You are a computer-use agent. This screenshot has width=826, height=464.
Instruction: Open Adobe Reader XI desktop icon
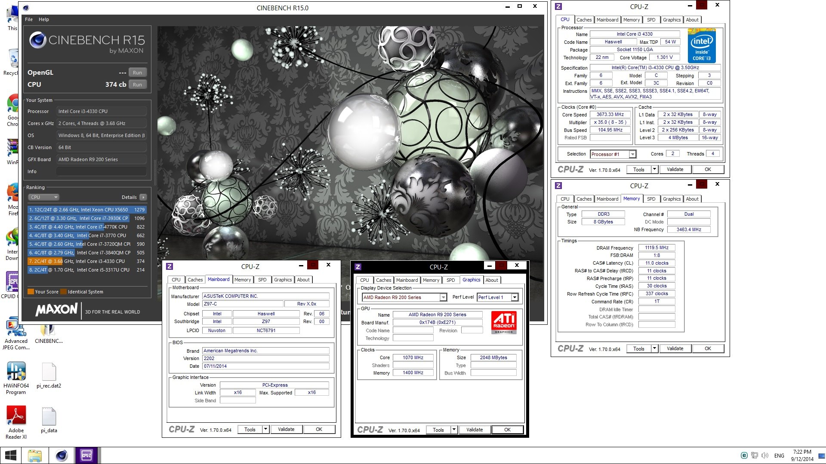coord(16,423)
